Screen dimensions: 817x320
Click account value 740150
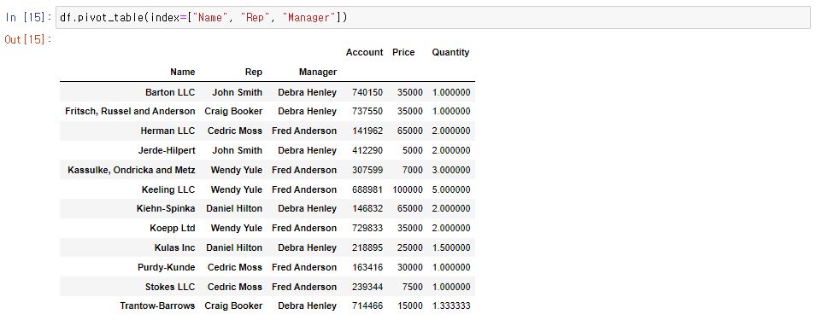click(367, 93)
